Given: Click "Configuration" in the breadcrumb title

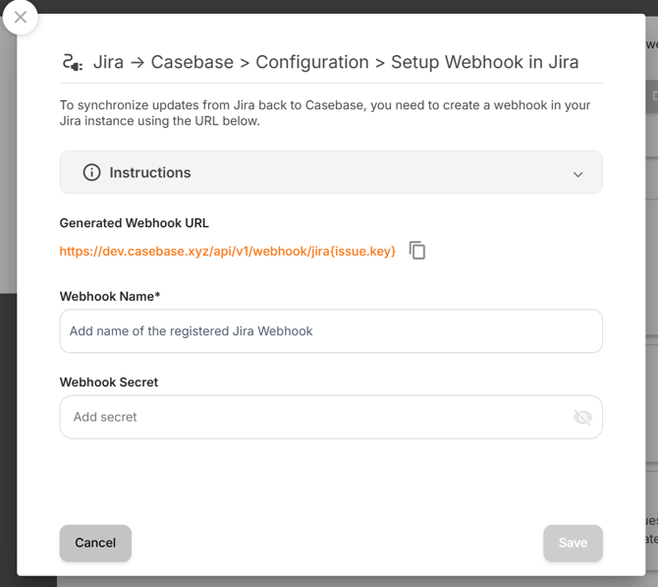Looking at the screenshot, I should pyautogui.click(x=312, y=63).
